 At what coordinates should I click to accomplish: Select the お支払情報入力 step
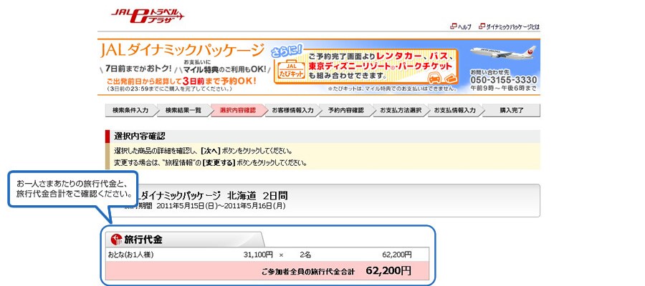(x=455, y=110)
